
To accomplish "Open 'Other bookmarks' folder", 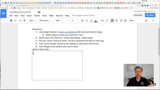I will coord(154,8).
